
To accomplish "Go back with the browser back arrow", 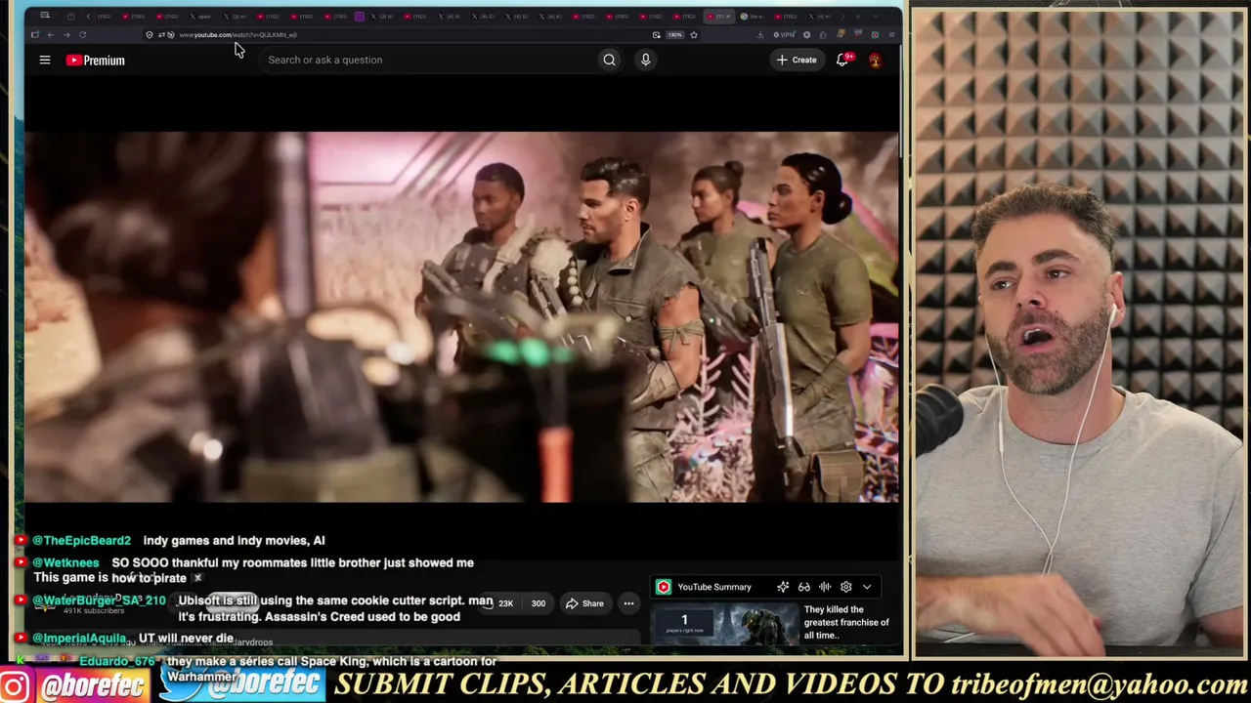I will pyautogui.click(x=51, y=35).
